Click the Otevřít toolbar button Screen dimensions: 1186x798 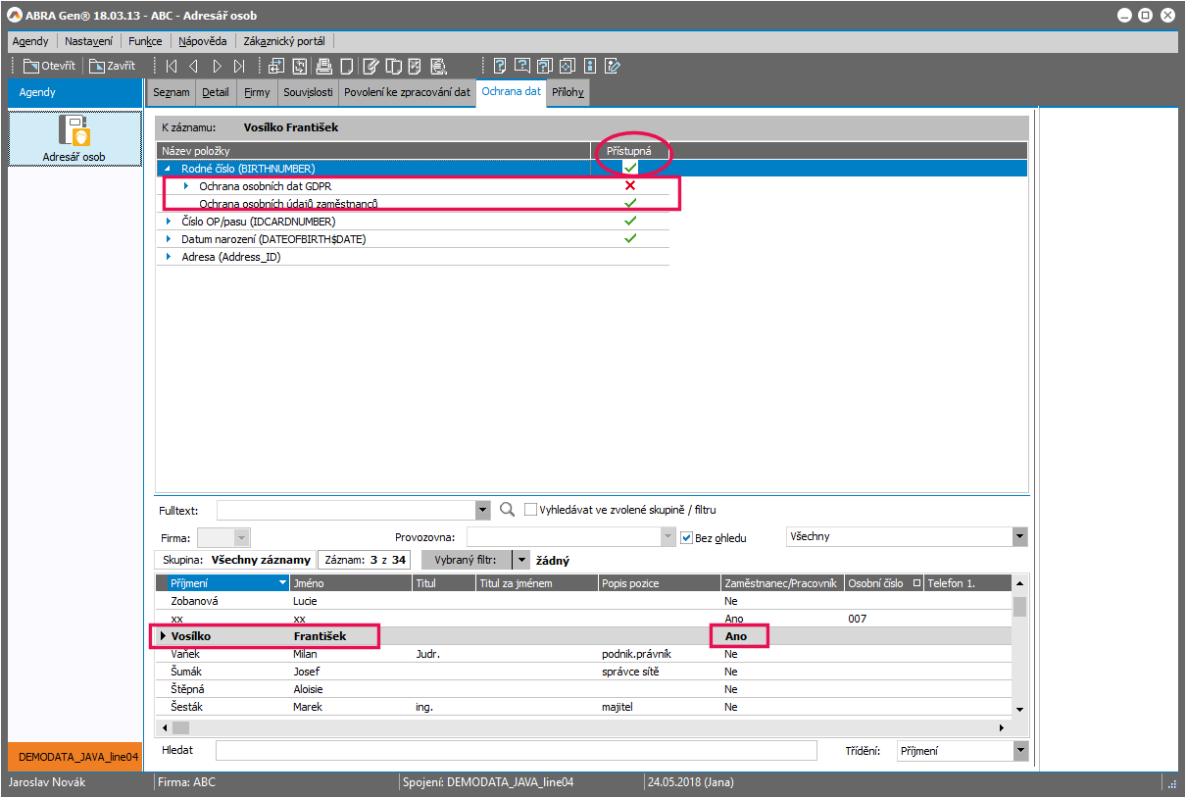point(49,67)
